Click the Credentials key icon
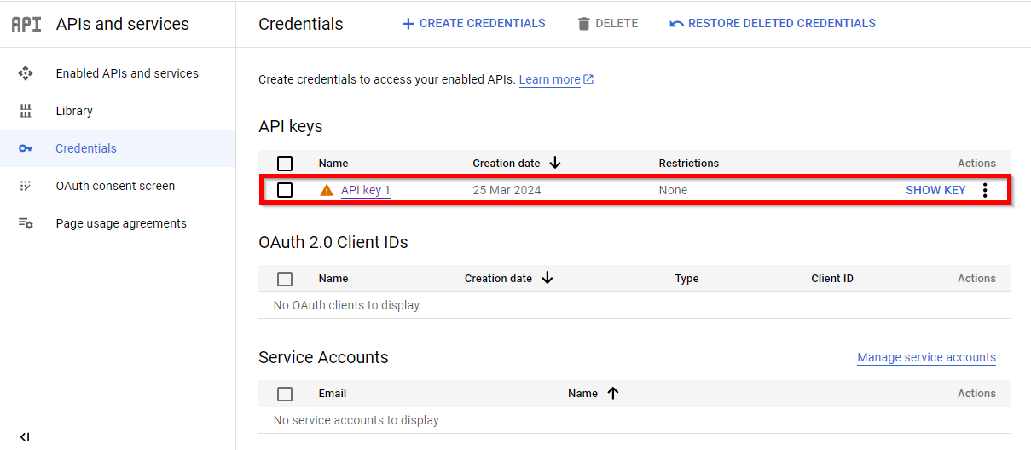This screenshot has width=1031, height=450. pos(26,148)
